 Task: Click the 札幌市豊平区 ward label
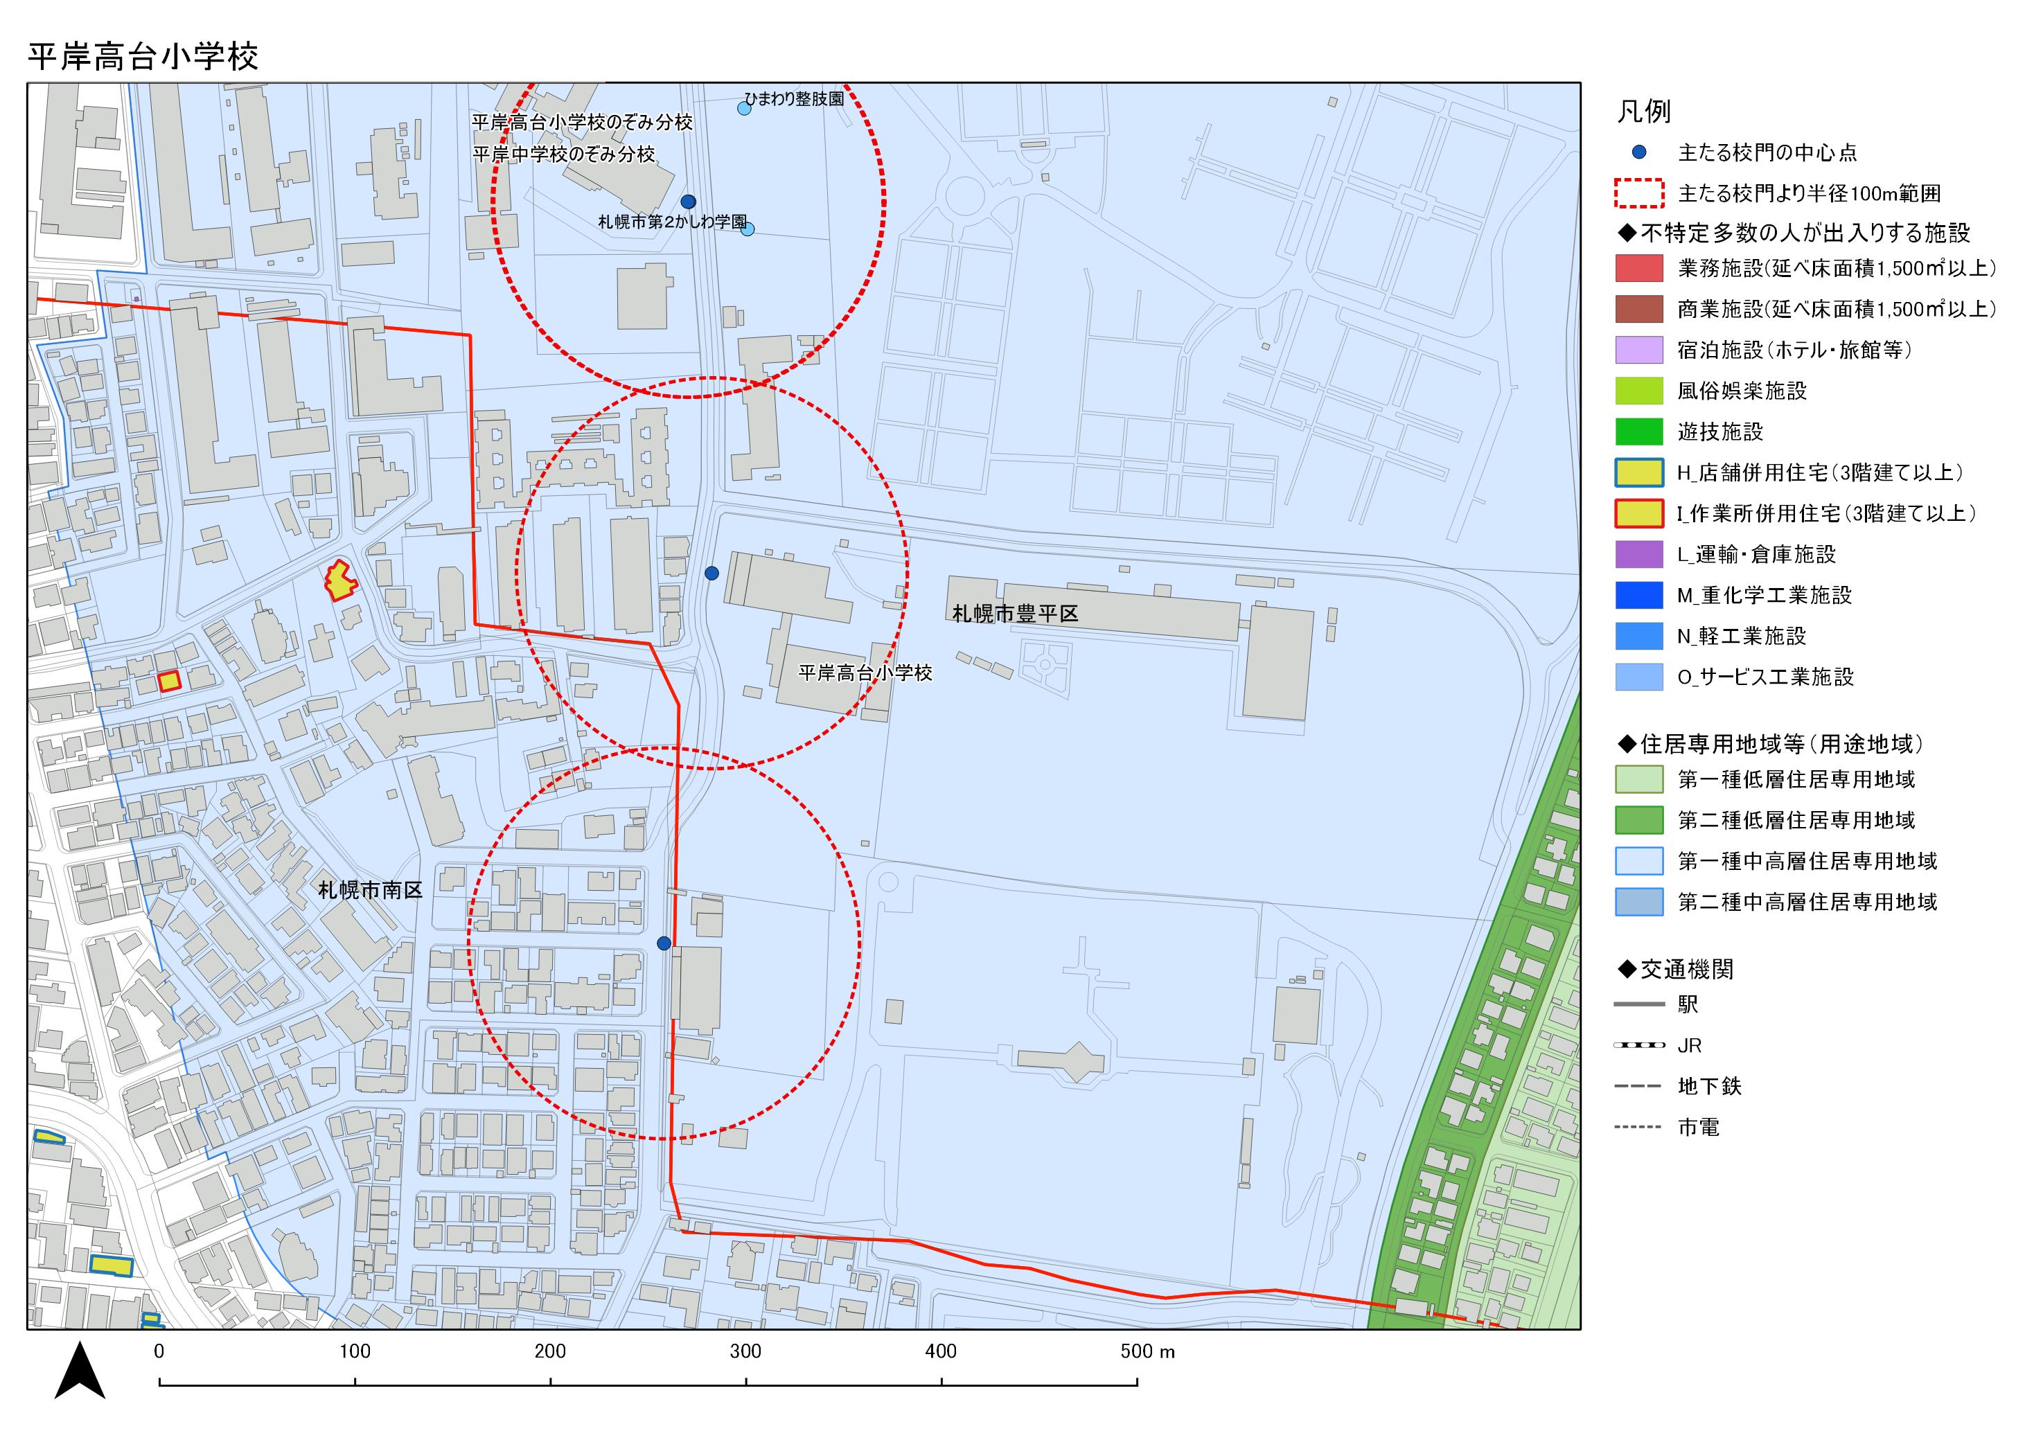(x=1015, y=614)
